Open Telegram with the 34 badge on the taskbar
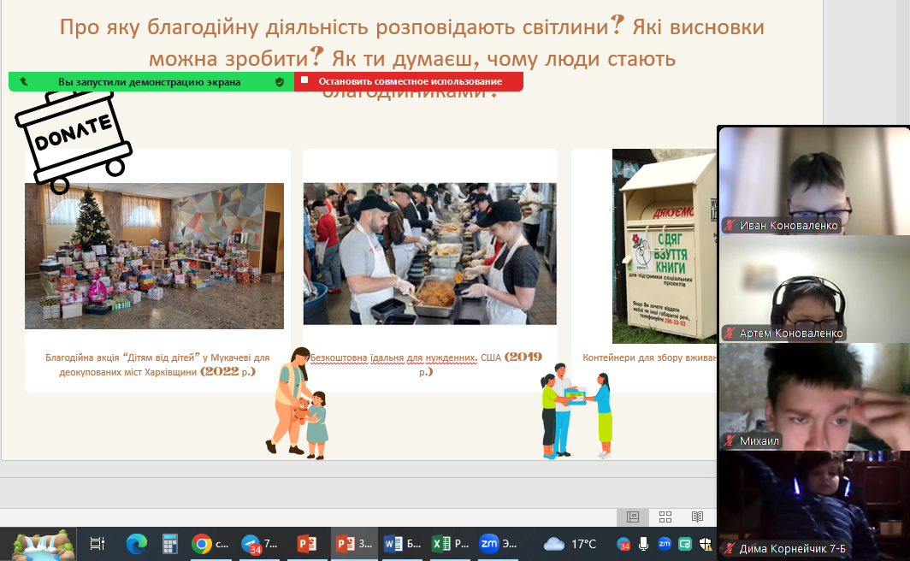 259,544
